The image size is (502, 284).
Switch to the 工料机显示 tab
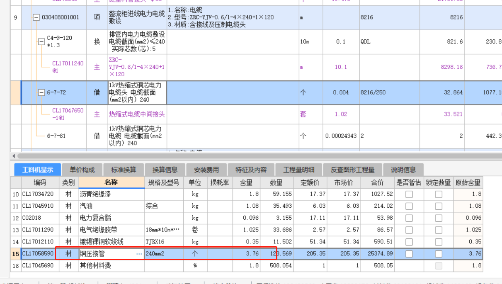tap(38, 170)
